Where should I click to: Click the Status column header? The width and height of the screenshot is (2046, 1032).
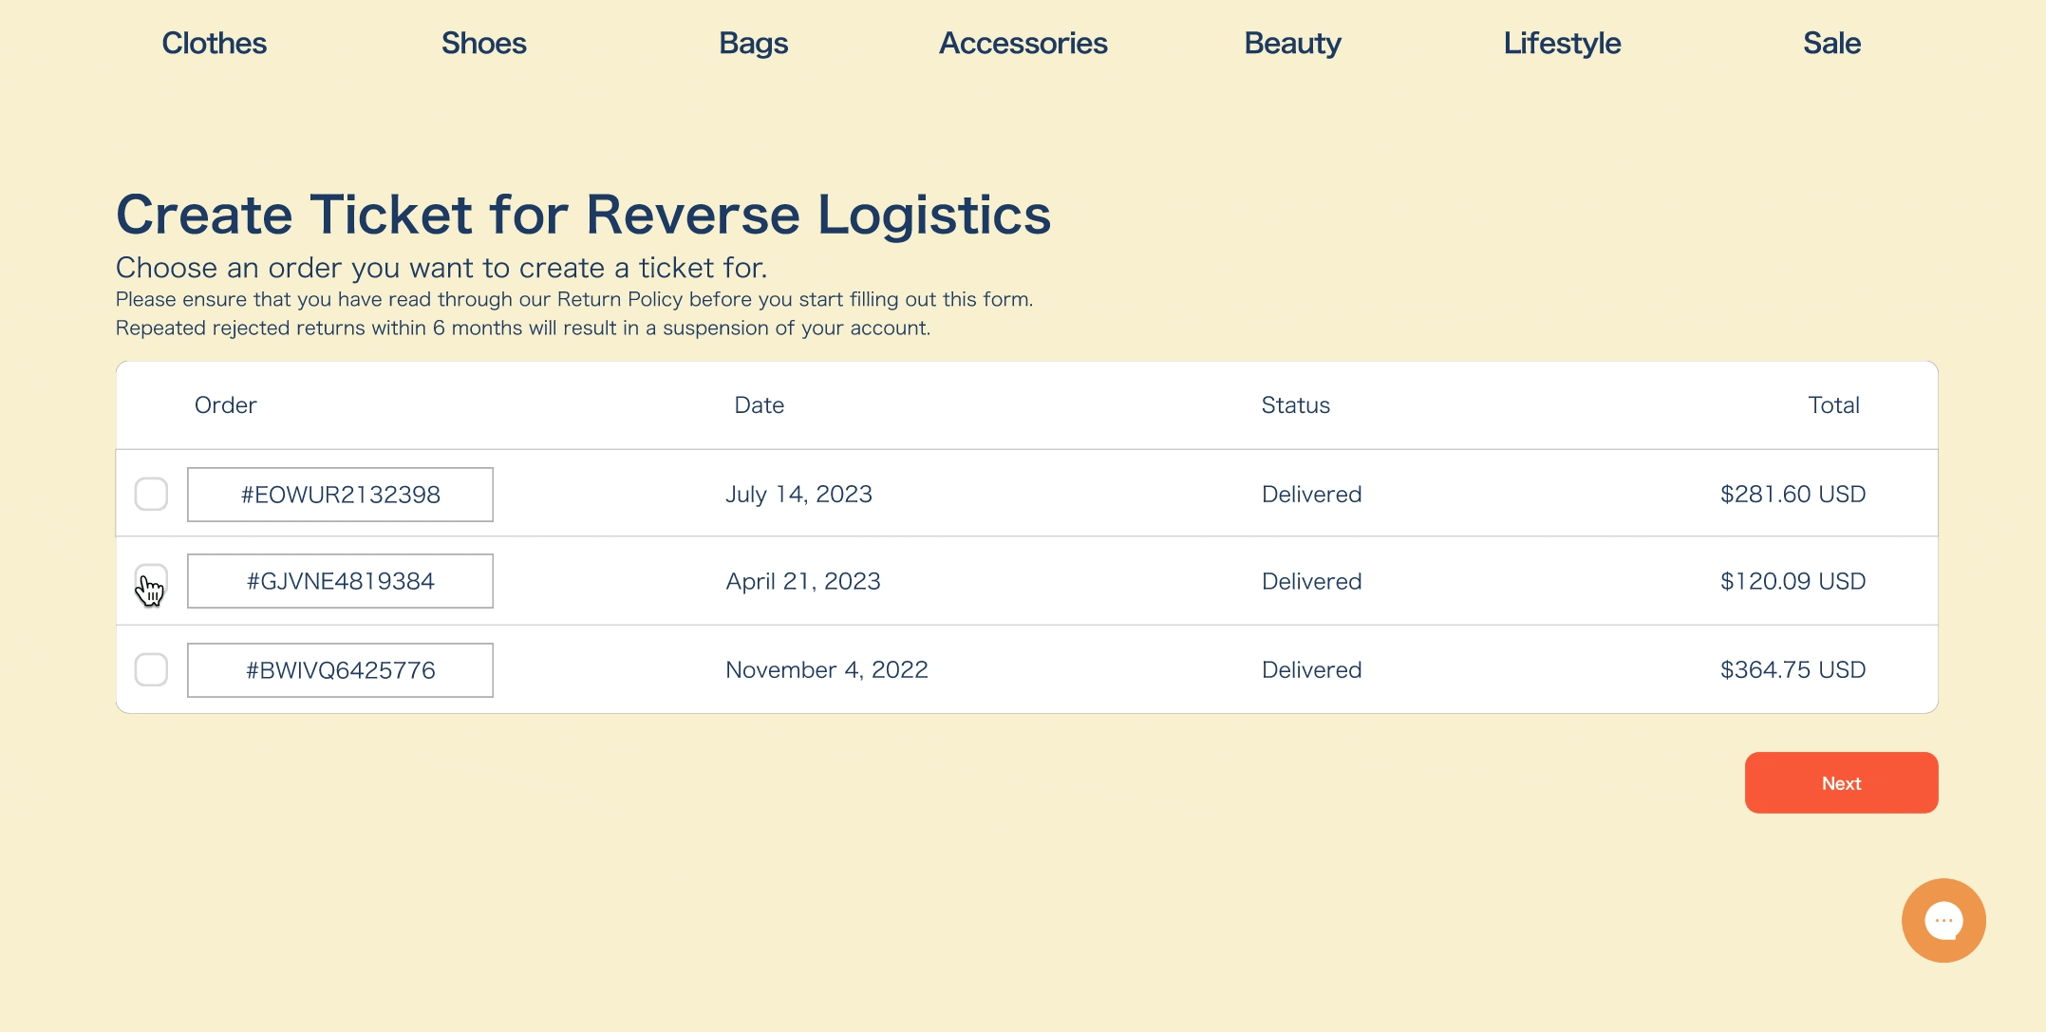pyautogui.click(x=1295, y=405)
